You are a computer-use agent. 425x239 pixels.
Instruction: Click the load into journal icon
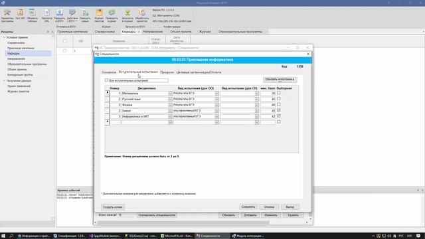click(127, 15)
